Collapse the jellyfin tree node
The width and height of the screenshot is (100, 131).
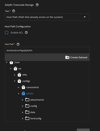coord(19,94)
